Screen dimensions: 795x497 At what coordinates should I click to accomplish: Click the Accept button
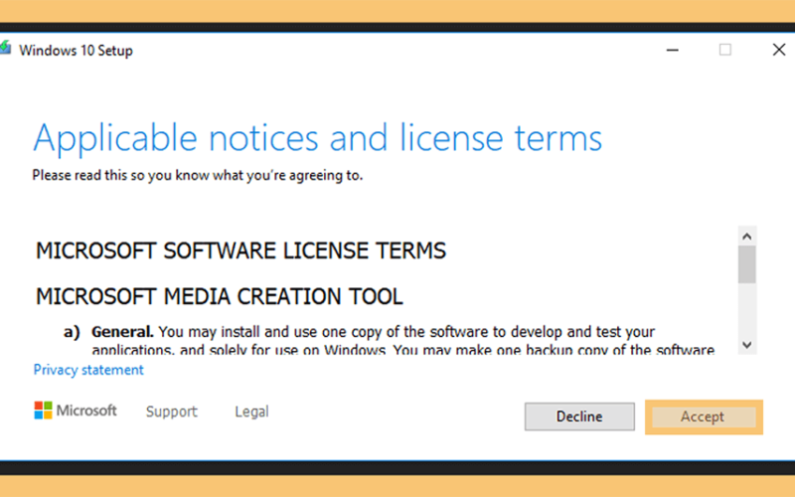click(704, 416)
